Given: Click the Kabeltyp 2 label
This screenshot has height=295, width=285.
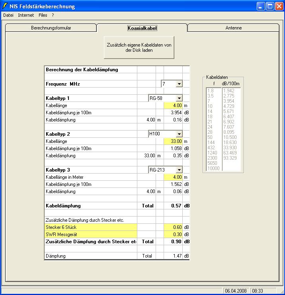Looking at the screenshot, I should pos(58,134).
